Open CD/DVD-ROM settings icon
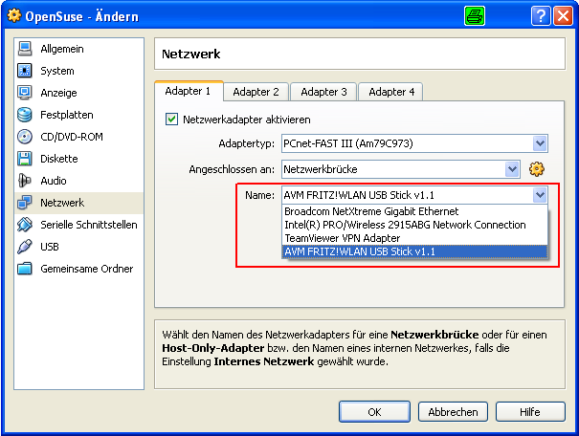 26,137
